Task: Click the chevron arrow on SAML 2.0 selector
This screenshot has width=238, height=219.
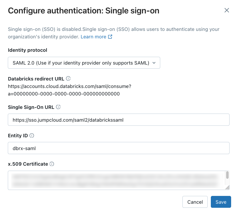Action: 154,63
